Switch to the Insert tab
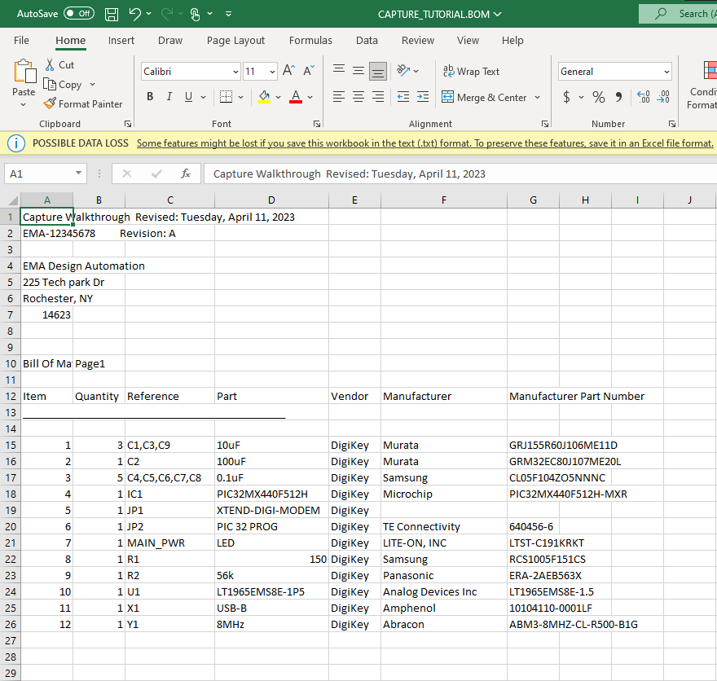717x681 pixels. 121,40
